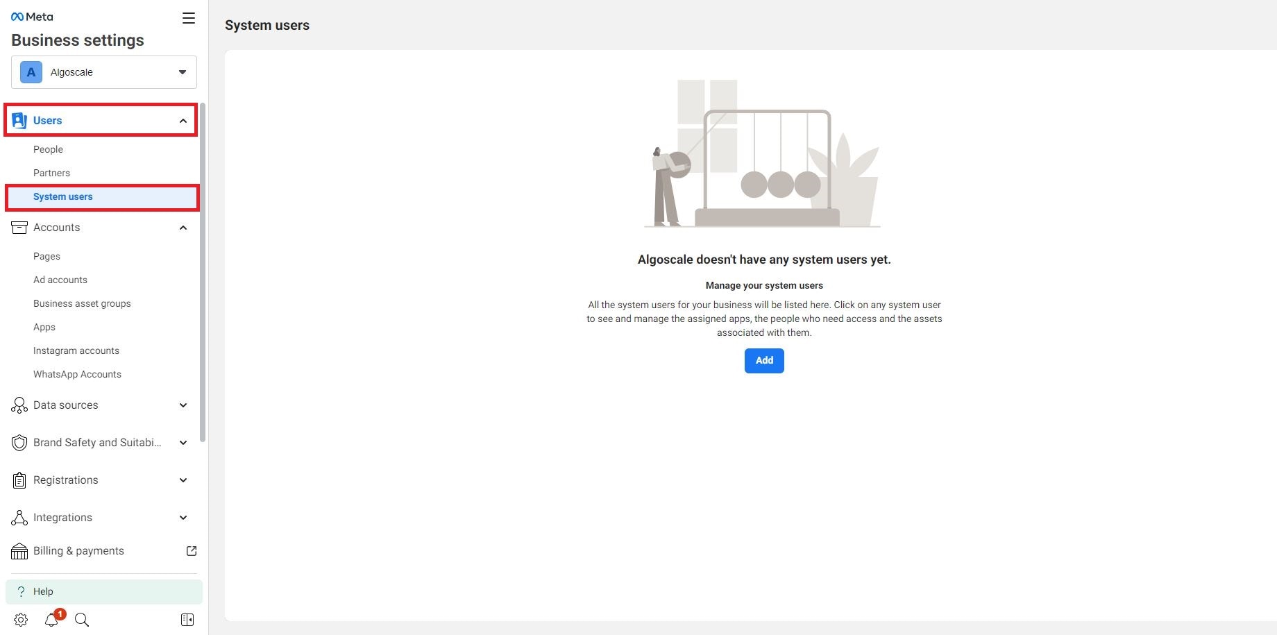
Task: Toggle the sidebar panel layout icon
Action: click(x=187, y=620)
